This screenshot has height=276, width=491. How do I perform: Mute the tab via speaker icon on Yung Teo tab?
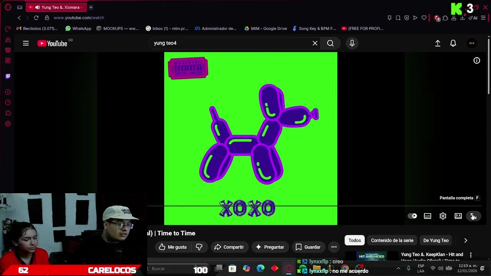(37, 7)
